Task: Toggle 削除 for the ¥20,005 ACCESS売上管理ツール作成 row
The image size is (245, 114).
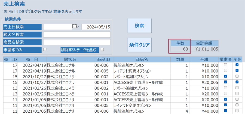Action: tap(237, 82)
